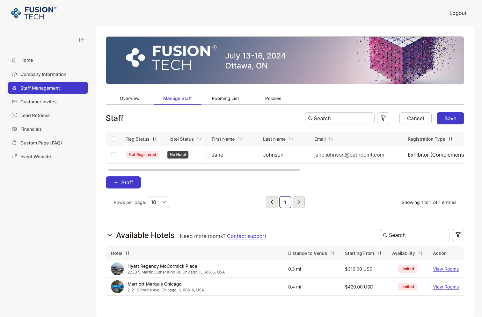Sort staff by First Name

[240, 139]
